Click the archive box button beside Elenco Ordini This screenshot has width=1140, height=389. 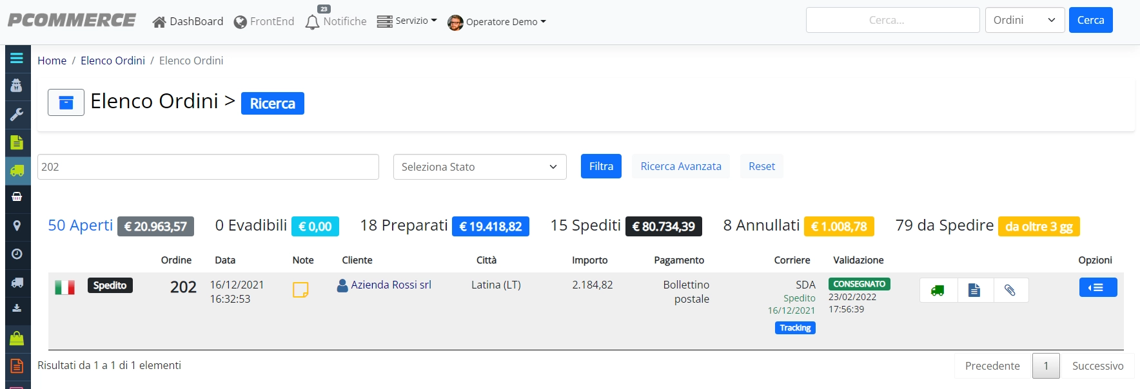(x=66, y=102)
